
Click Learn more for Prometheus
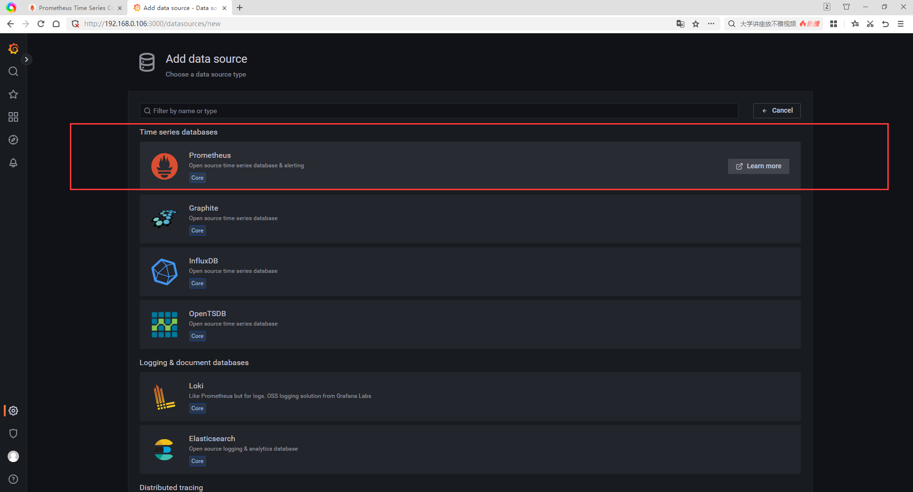pos(758,166)
